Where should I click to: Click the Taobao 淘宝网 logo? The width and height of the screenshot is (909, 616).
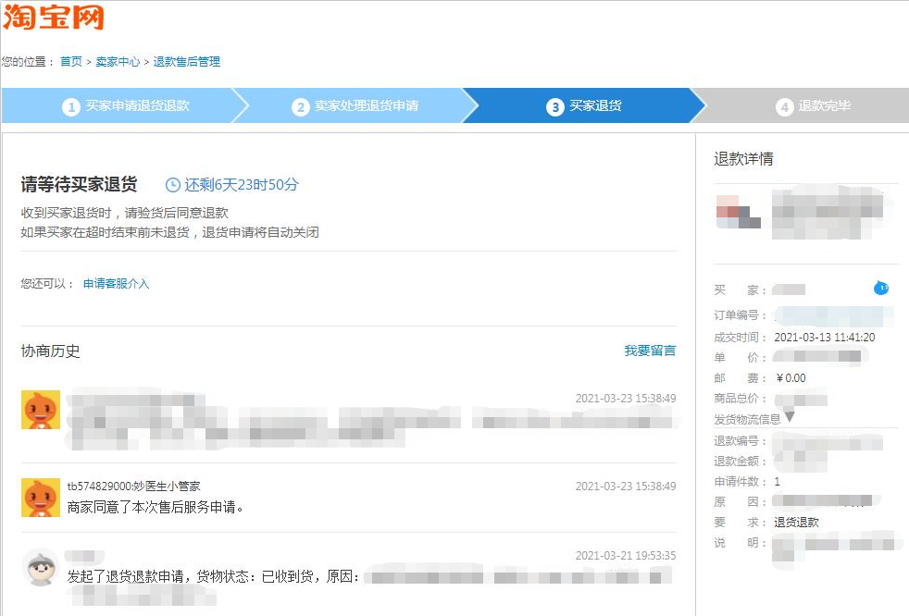coord(56,17)
